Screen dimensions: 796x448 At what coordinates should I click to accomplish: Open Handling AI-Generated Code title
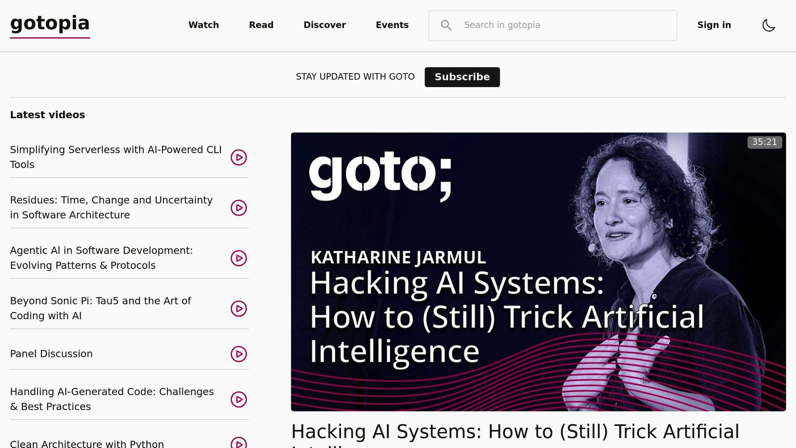(112, 399)
